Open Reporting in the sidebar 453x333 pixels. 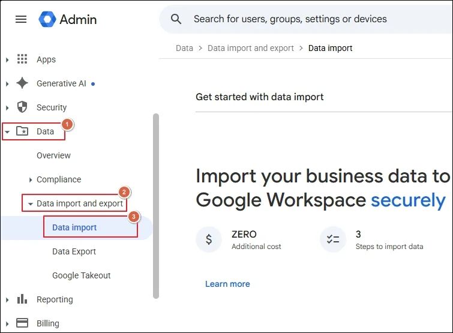coord(55,299)
